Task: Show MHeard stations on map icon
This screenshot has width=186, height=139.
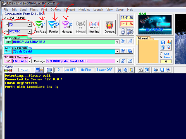Action: 169,43
